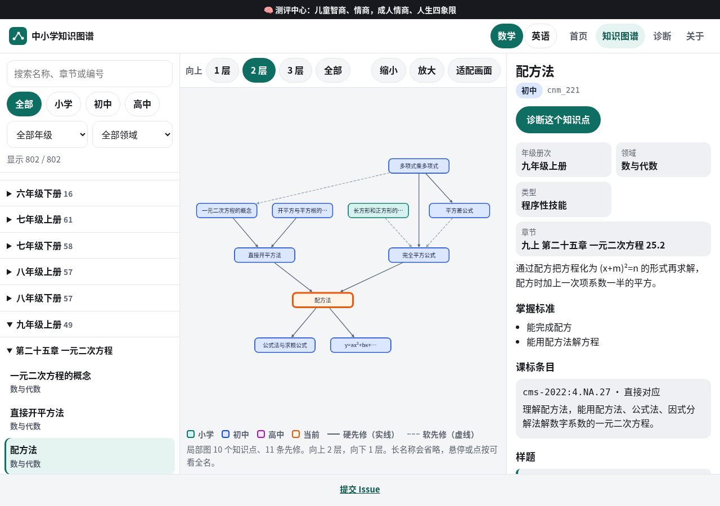Select the 一元二次方程的概念 graph node
The height and width of the screenshot is (506, 720).
tap(227, 211)
